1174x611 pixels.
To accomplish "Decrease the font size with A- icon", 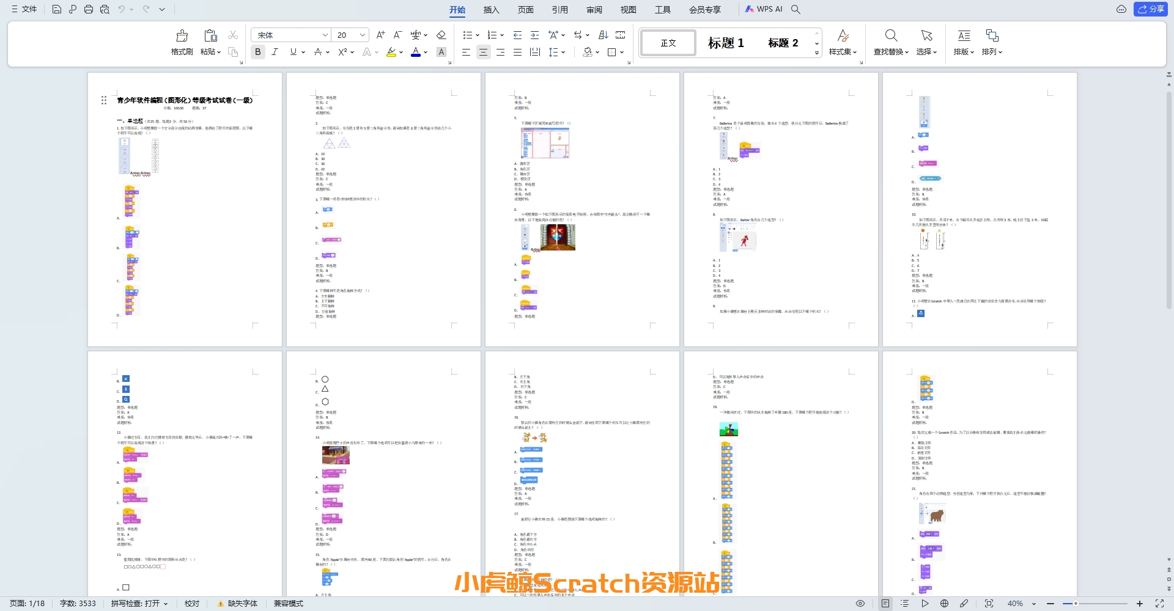I will pos(397,35).
